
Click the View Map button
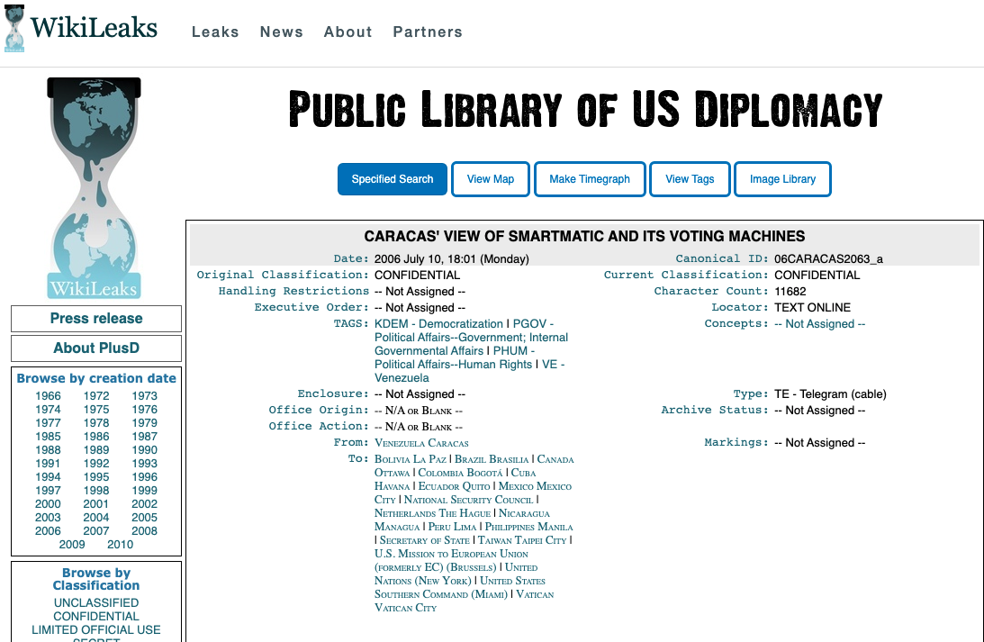490,179
